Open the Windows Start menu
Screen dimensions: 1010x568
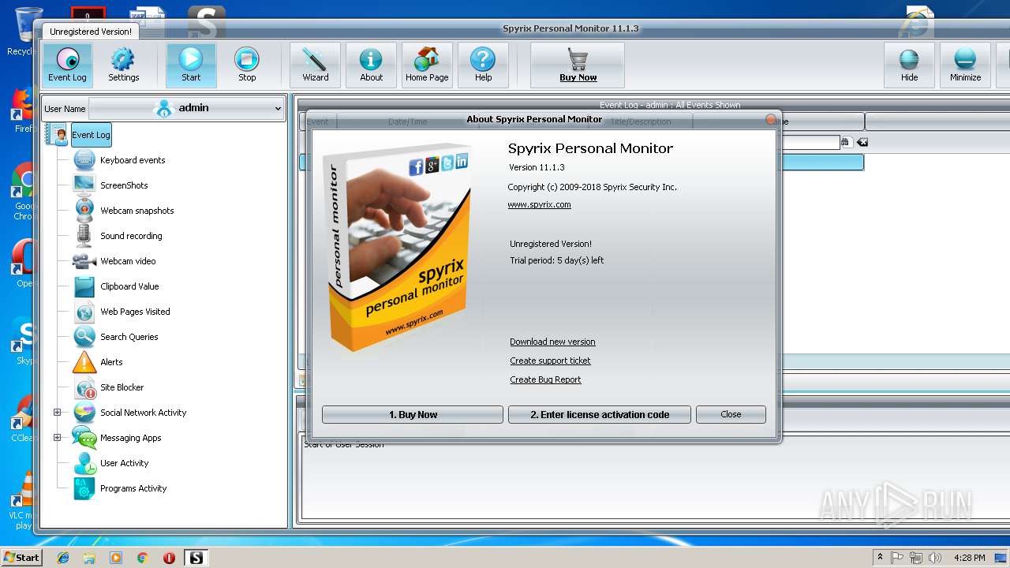(21, 557)
